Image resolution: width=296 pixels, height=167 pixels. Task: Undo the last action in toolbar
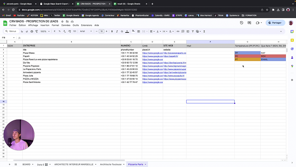click(22, 32)
